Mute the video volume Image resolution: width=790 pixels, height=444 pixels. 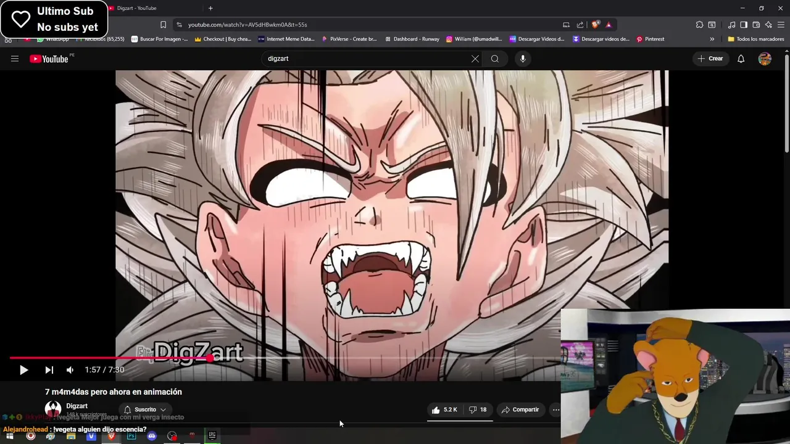70,370
